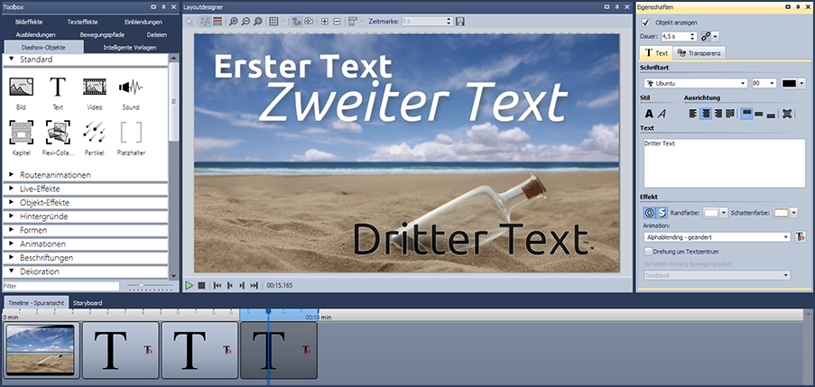Set justified text alignment
Viewport: 815px width, 387px height.
(730, 114)
